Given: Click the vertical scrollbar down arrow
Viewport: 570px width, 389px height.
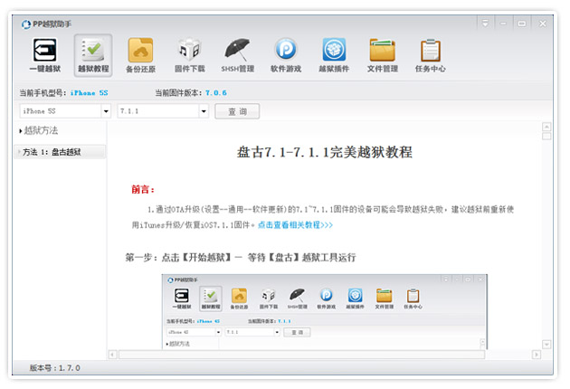Looking at the screenshot, I should coord(546,344).
